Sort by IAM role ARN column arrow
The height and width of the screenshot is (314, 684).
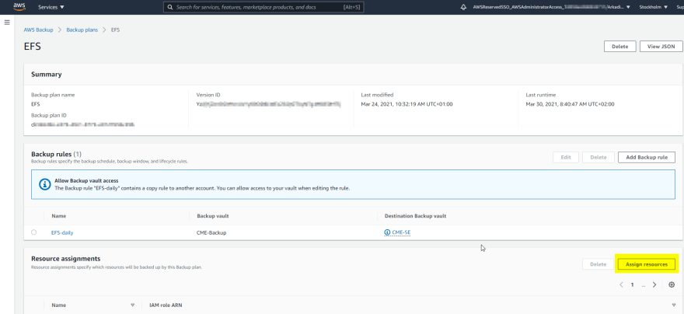click(x=674, y=305)
